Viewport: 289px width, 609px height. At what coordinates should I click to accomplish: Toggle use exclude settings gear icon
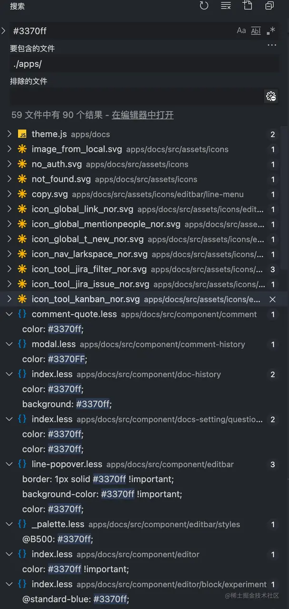click(x=271, y=97)
